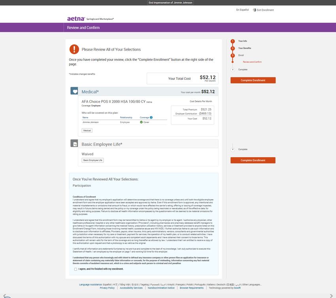Click the Exit Enrollment door icon
This screenshot has width=336, height=298.
coord(254,10)
